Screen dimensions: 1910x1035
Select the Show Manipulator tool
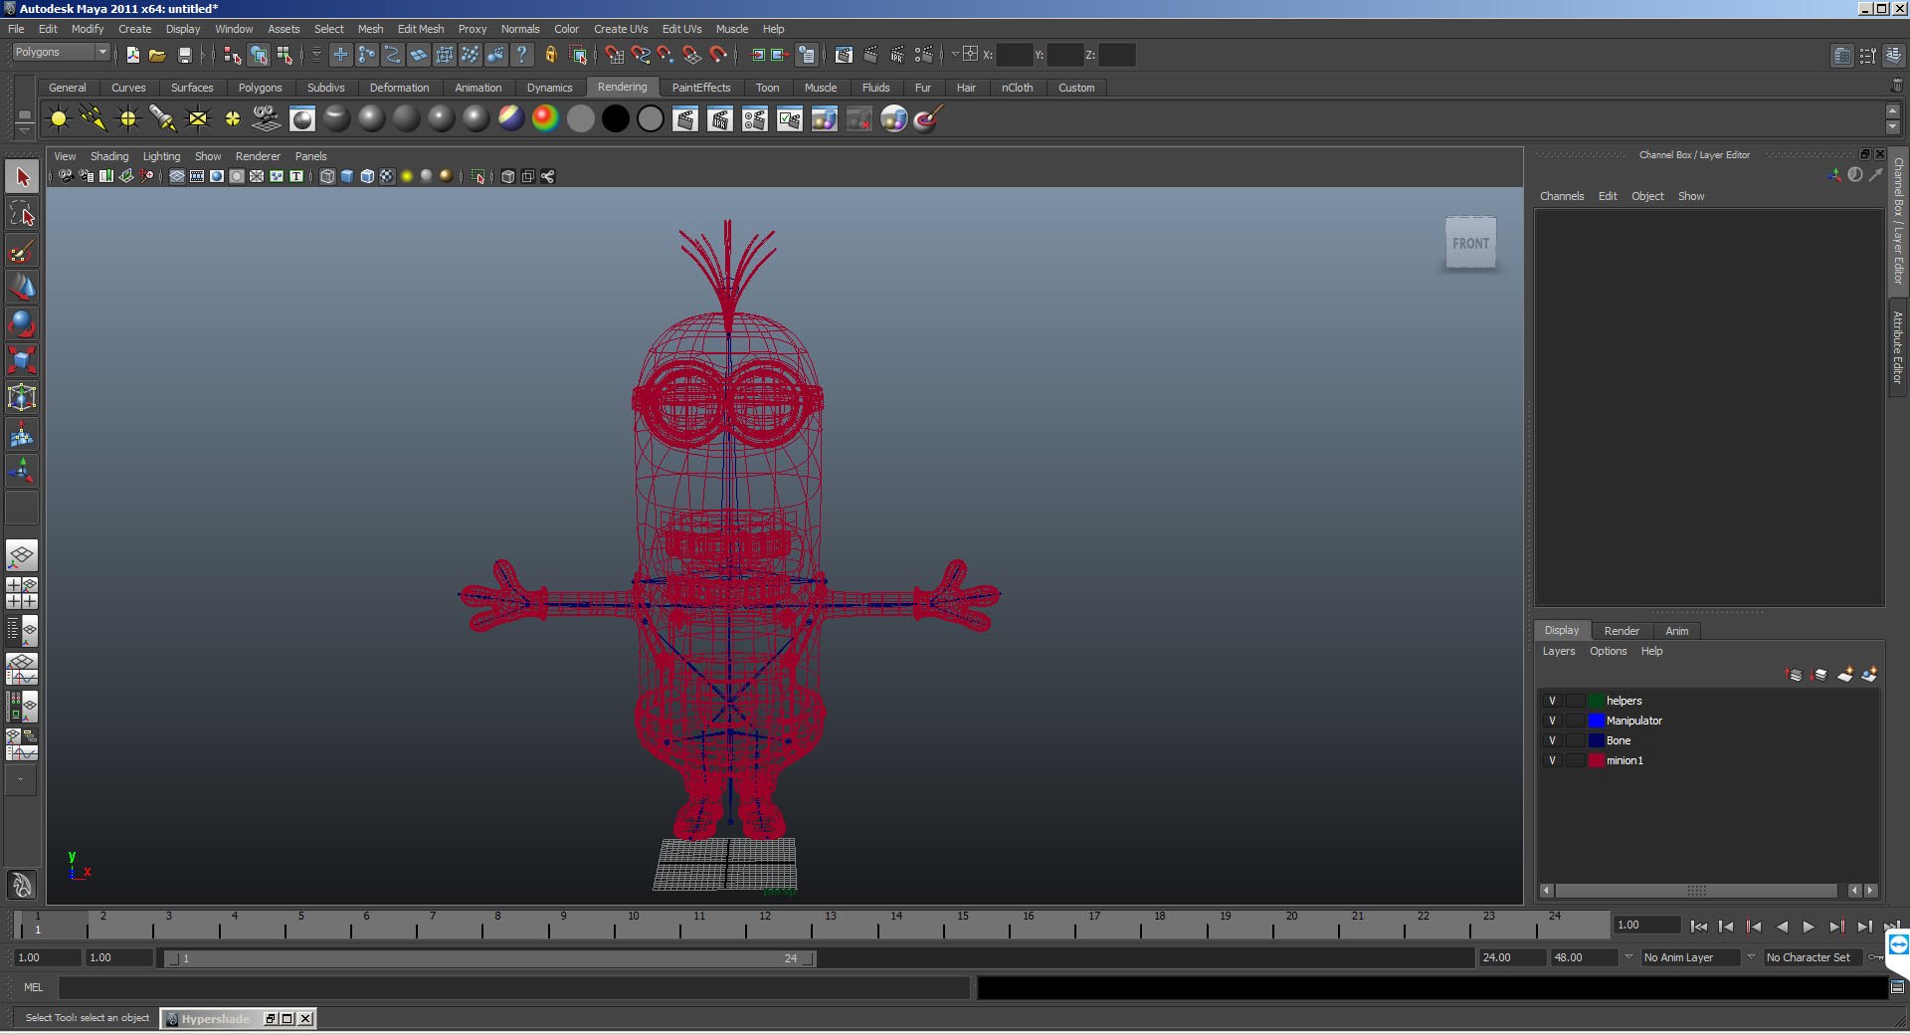pos(22,472)
